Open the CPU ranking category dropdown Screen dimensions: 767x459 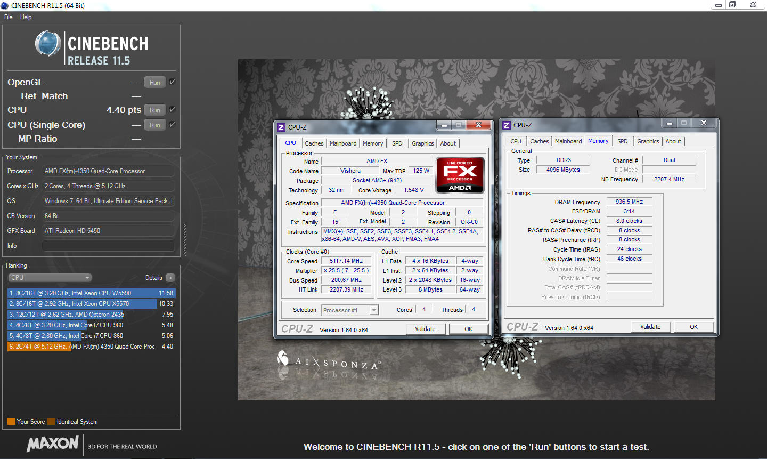point(50,278)
